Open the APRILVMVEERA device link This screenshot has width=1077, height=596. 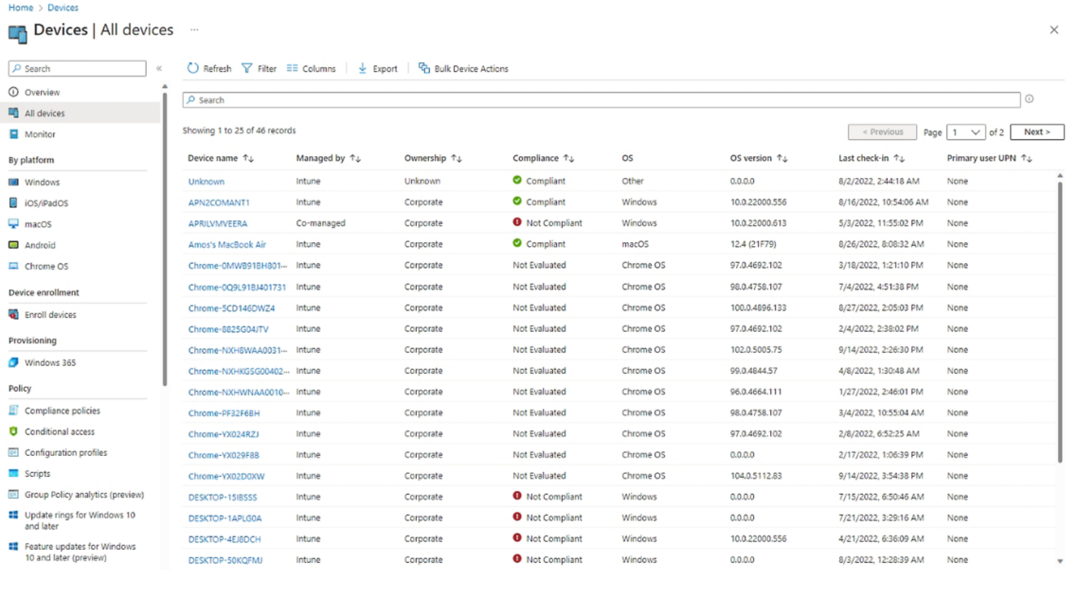pyautogui.click(x=221, y=222)
